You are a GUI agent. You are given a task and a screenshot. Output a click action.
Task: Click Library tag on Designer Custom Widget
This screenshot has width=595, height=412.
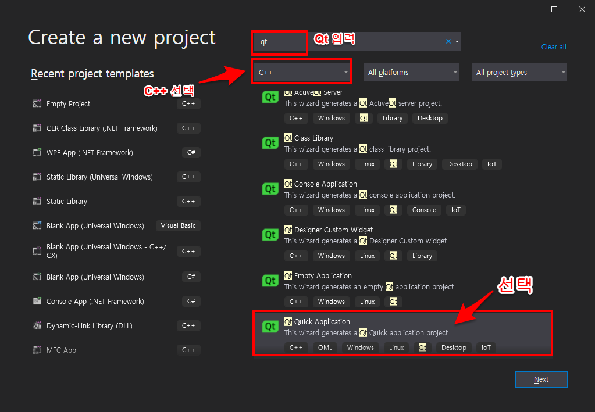point(422,256)
